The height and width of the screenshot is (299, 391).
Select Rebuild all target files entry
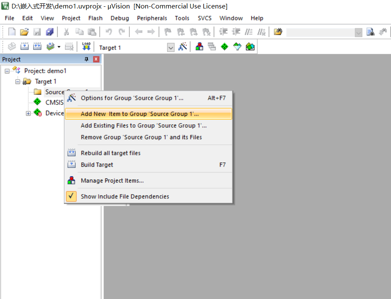149,153
